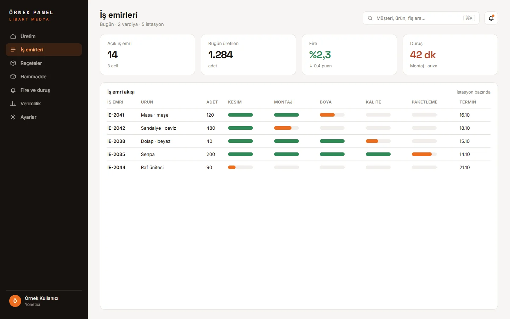Click Paketleme progress bar for İE-2035
The image size is (510, 319).
[424, 154]
